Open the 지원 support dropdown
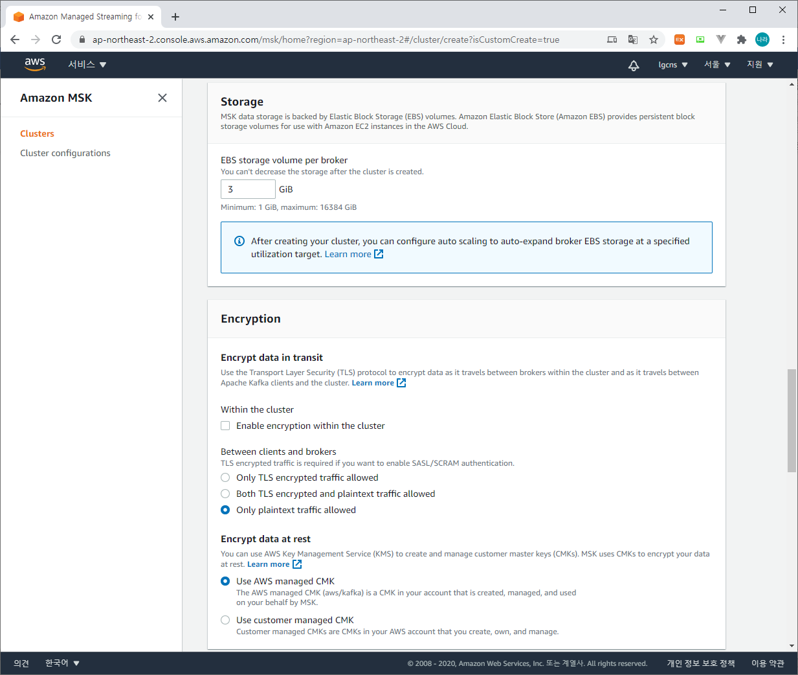Image resolution: width=798 pixels, height=675 pixels. pyautogui.click(x=760, y=65)
